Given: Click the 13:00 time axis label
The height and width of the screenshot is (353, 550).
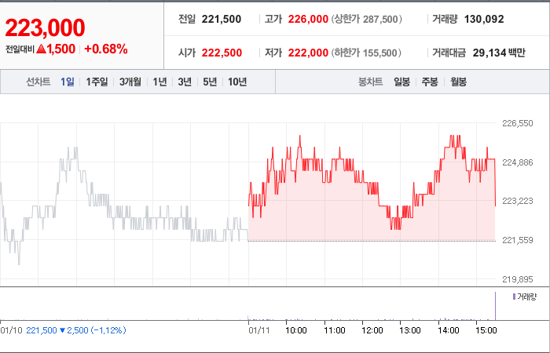Looking at the screenshot, I should pyautogui.click(x=410, y=330).
